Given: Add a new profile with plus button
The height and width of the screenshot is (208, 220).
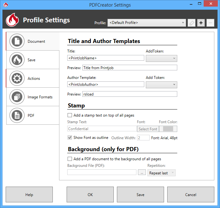Looking at the screenshot, I should (x=201, y=23).
